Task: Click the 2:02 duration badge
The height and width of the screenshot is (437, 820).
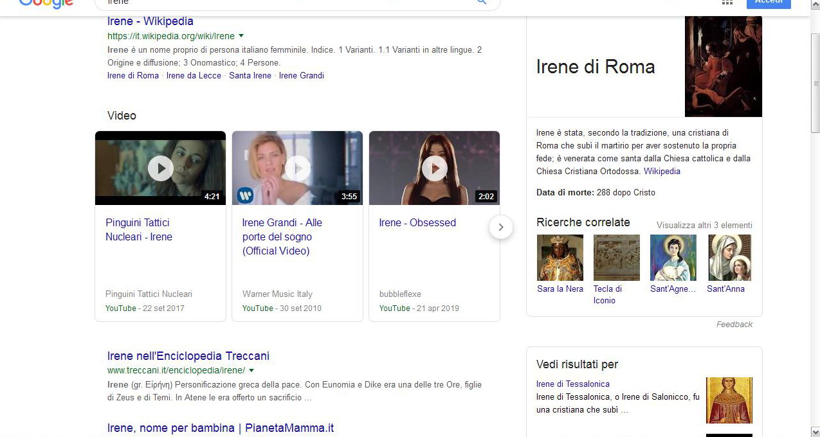Action: (x=486, y=197)
